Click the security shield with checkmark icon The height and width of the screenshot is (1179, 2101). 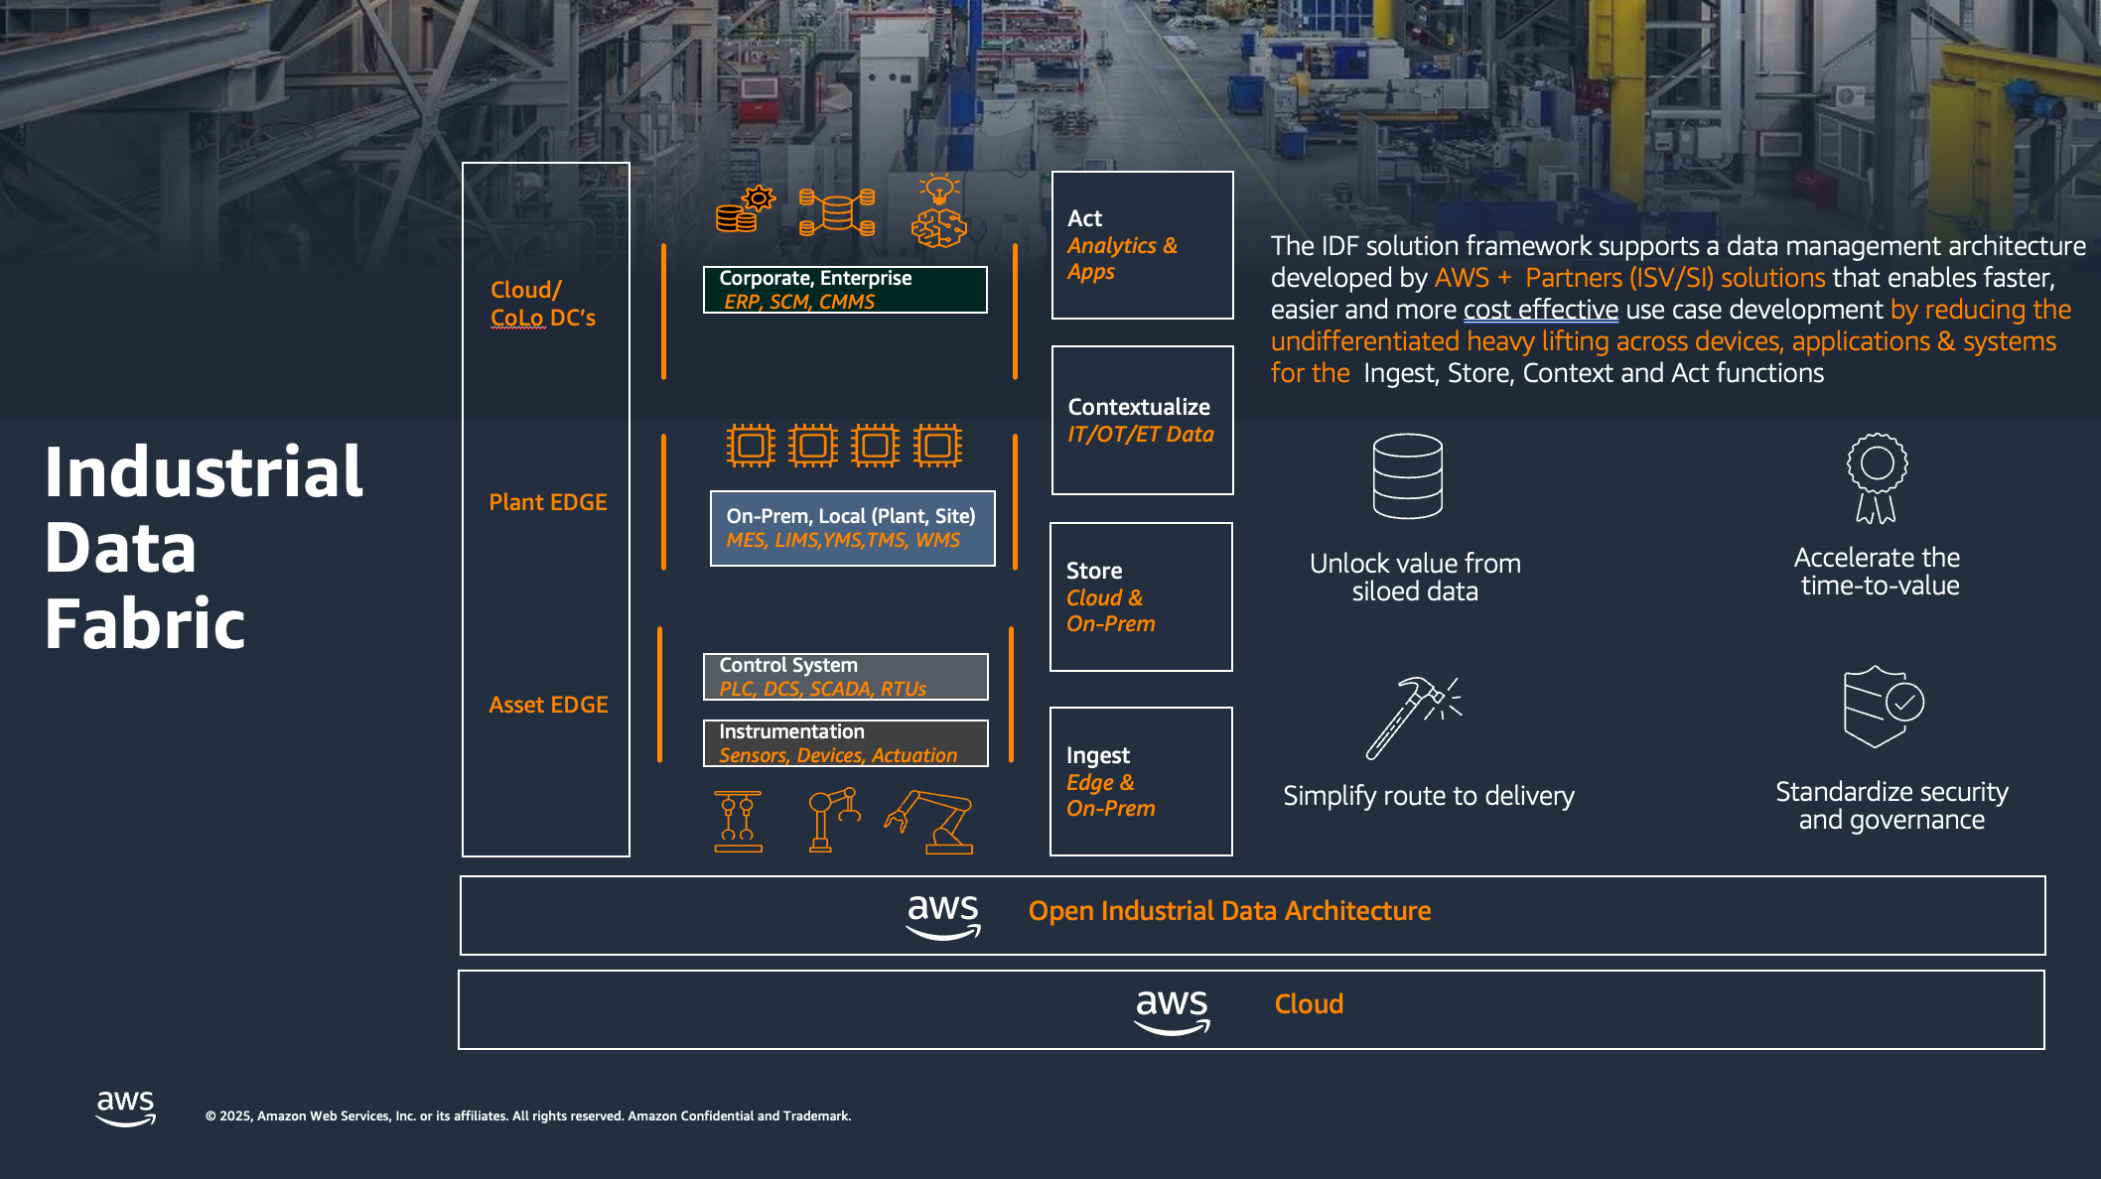tap(1883, 706)
